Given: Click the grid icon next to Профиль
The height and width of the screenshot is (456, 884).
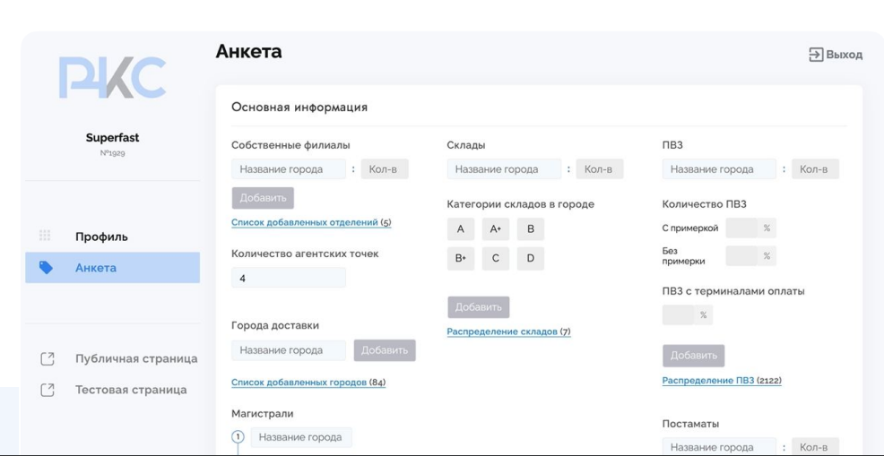Looking at the screenshot, I should coord(45,237).
